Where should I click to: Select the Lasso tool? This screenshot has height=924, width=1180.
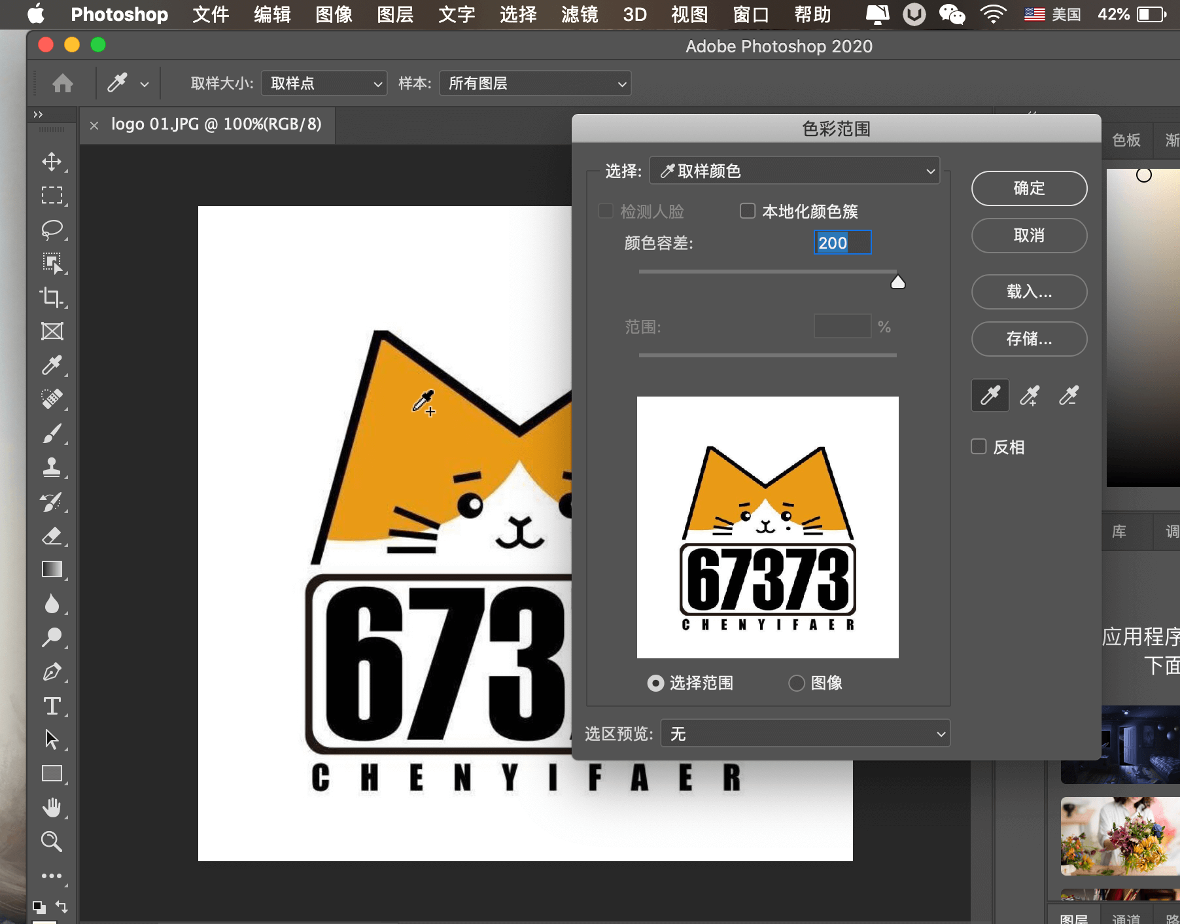52,229
